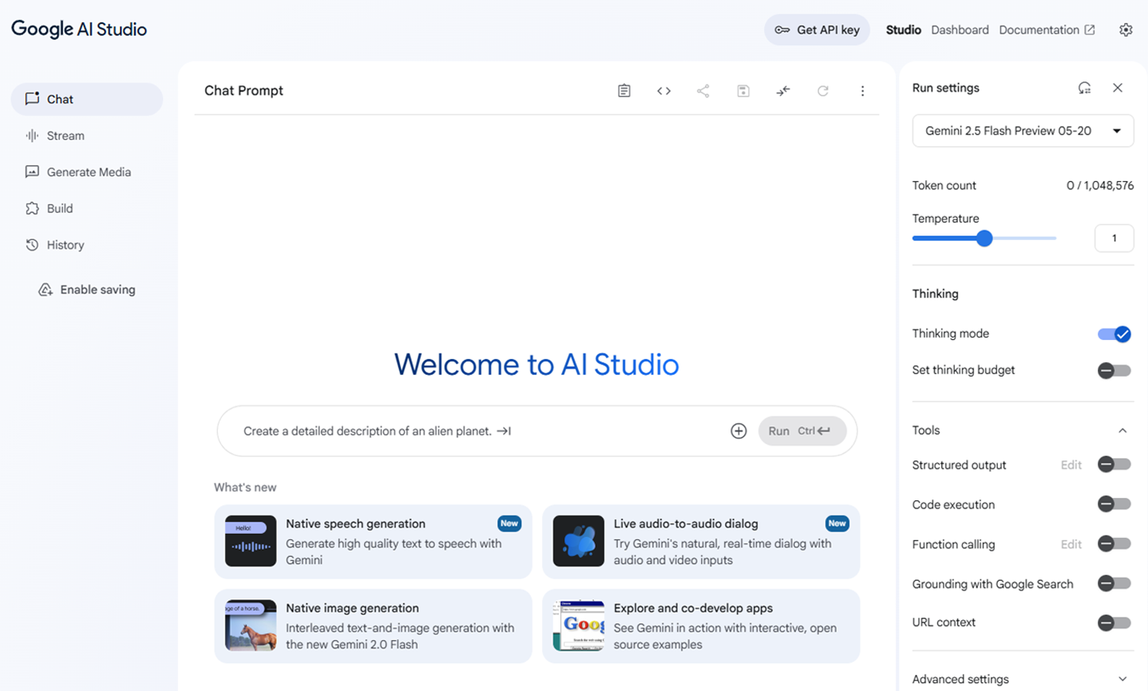Click the save prompt icon
This screenshot has height=691, width=1148.
coord(743,91)
